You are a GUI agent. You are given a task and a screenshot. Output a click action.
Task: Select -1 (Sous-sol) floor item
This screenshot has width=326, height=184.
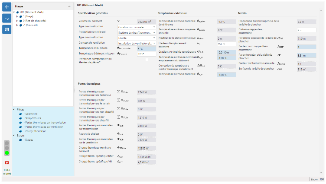(x=30, y=25)
